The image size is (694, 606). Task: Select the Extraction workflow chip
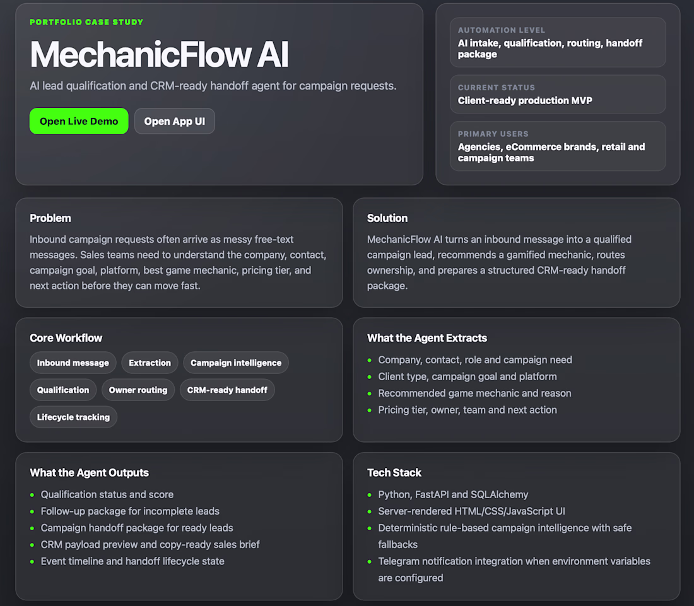(150, 363)
